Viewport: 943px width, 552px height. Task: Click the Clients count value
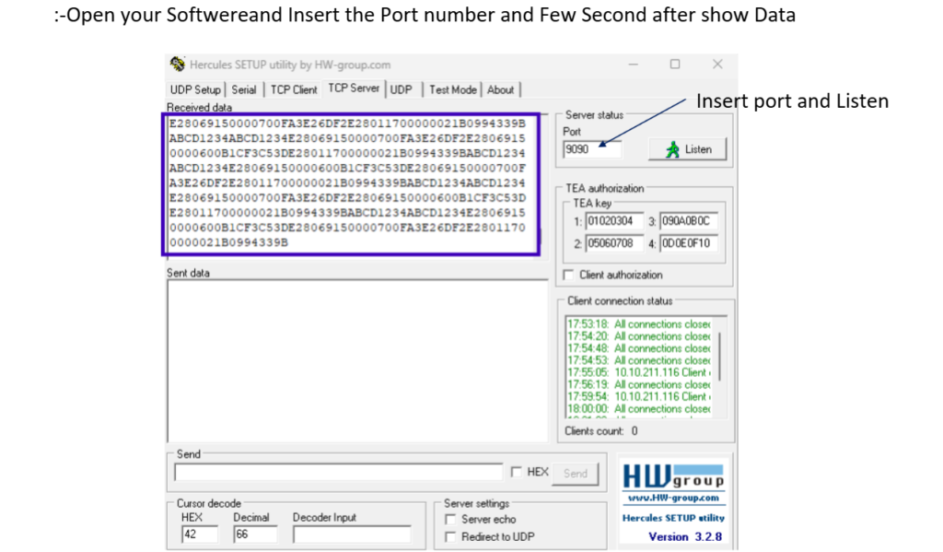634,431
